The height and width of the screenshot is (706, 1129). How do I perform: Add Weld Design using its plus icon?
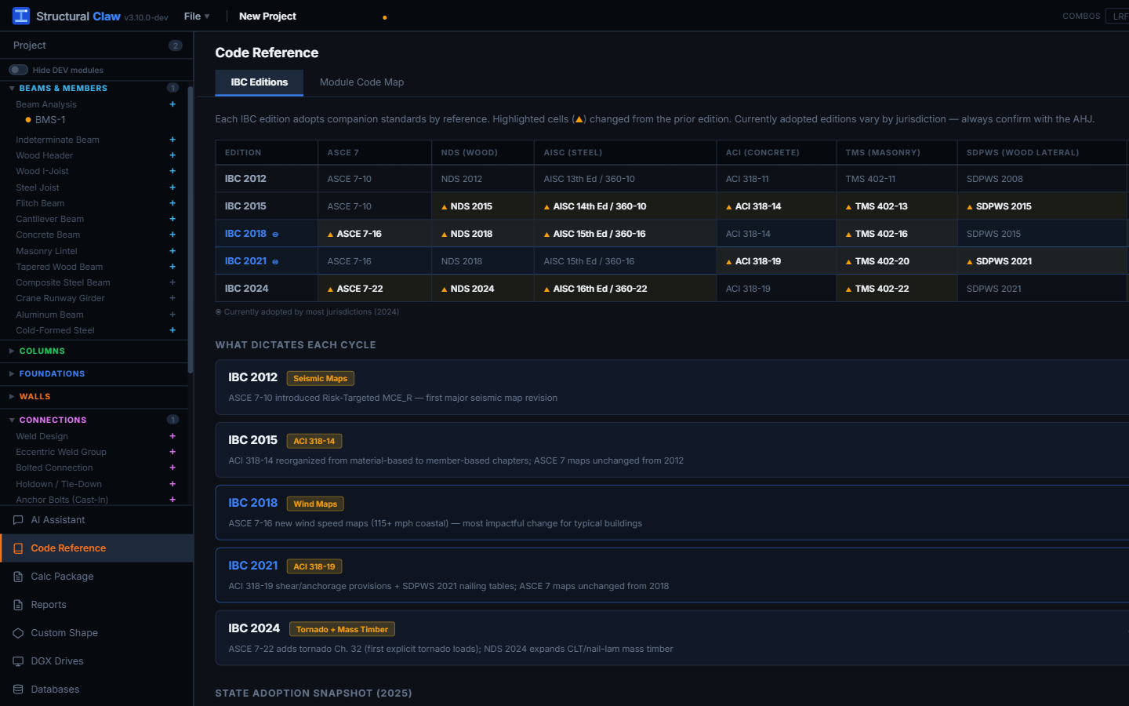point(172,436)
